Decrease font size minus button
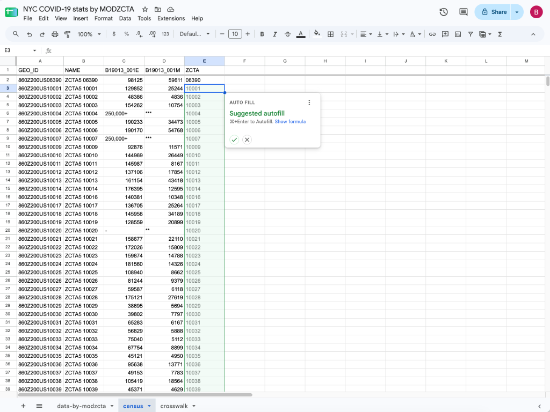The image size is (550, 412). coord(222,34)
